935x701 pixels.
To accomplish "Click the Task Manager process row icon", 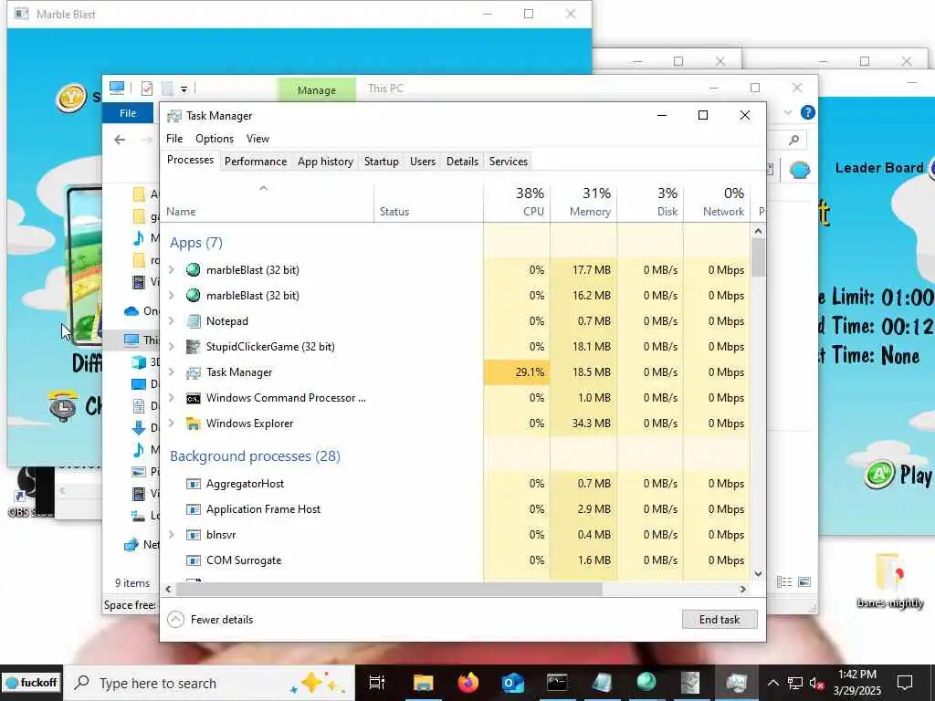I will point(194,372).
